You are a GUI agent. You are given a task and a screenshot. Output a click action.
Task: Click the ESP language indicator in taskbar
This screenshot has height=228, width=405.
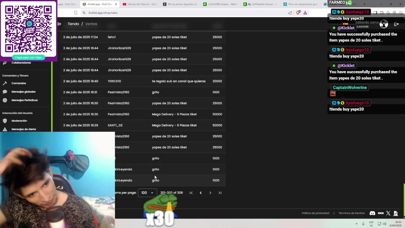click(371, 224)
